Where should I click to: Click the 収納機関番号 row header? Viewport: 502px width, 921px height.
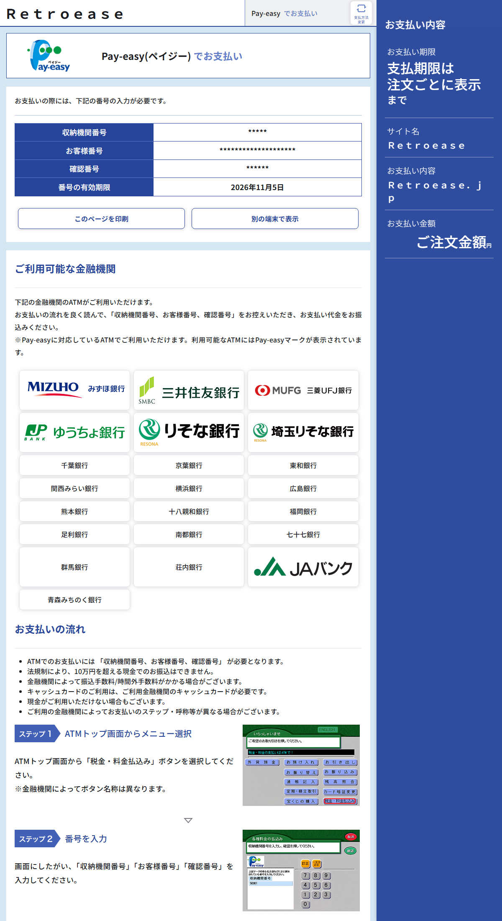pos(84,132)
